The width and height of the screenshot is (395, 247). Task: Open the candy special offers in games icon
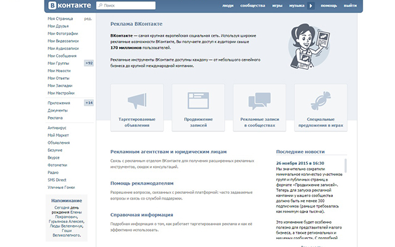pos(321,101)
